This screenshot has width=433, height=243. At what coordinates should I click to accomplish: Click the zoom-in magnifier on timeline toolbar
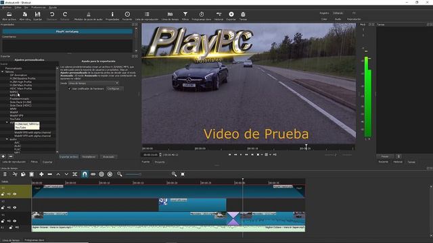[174, 174]
